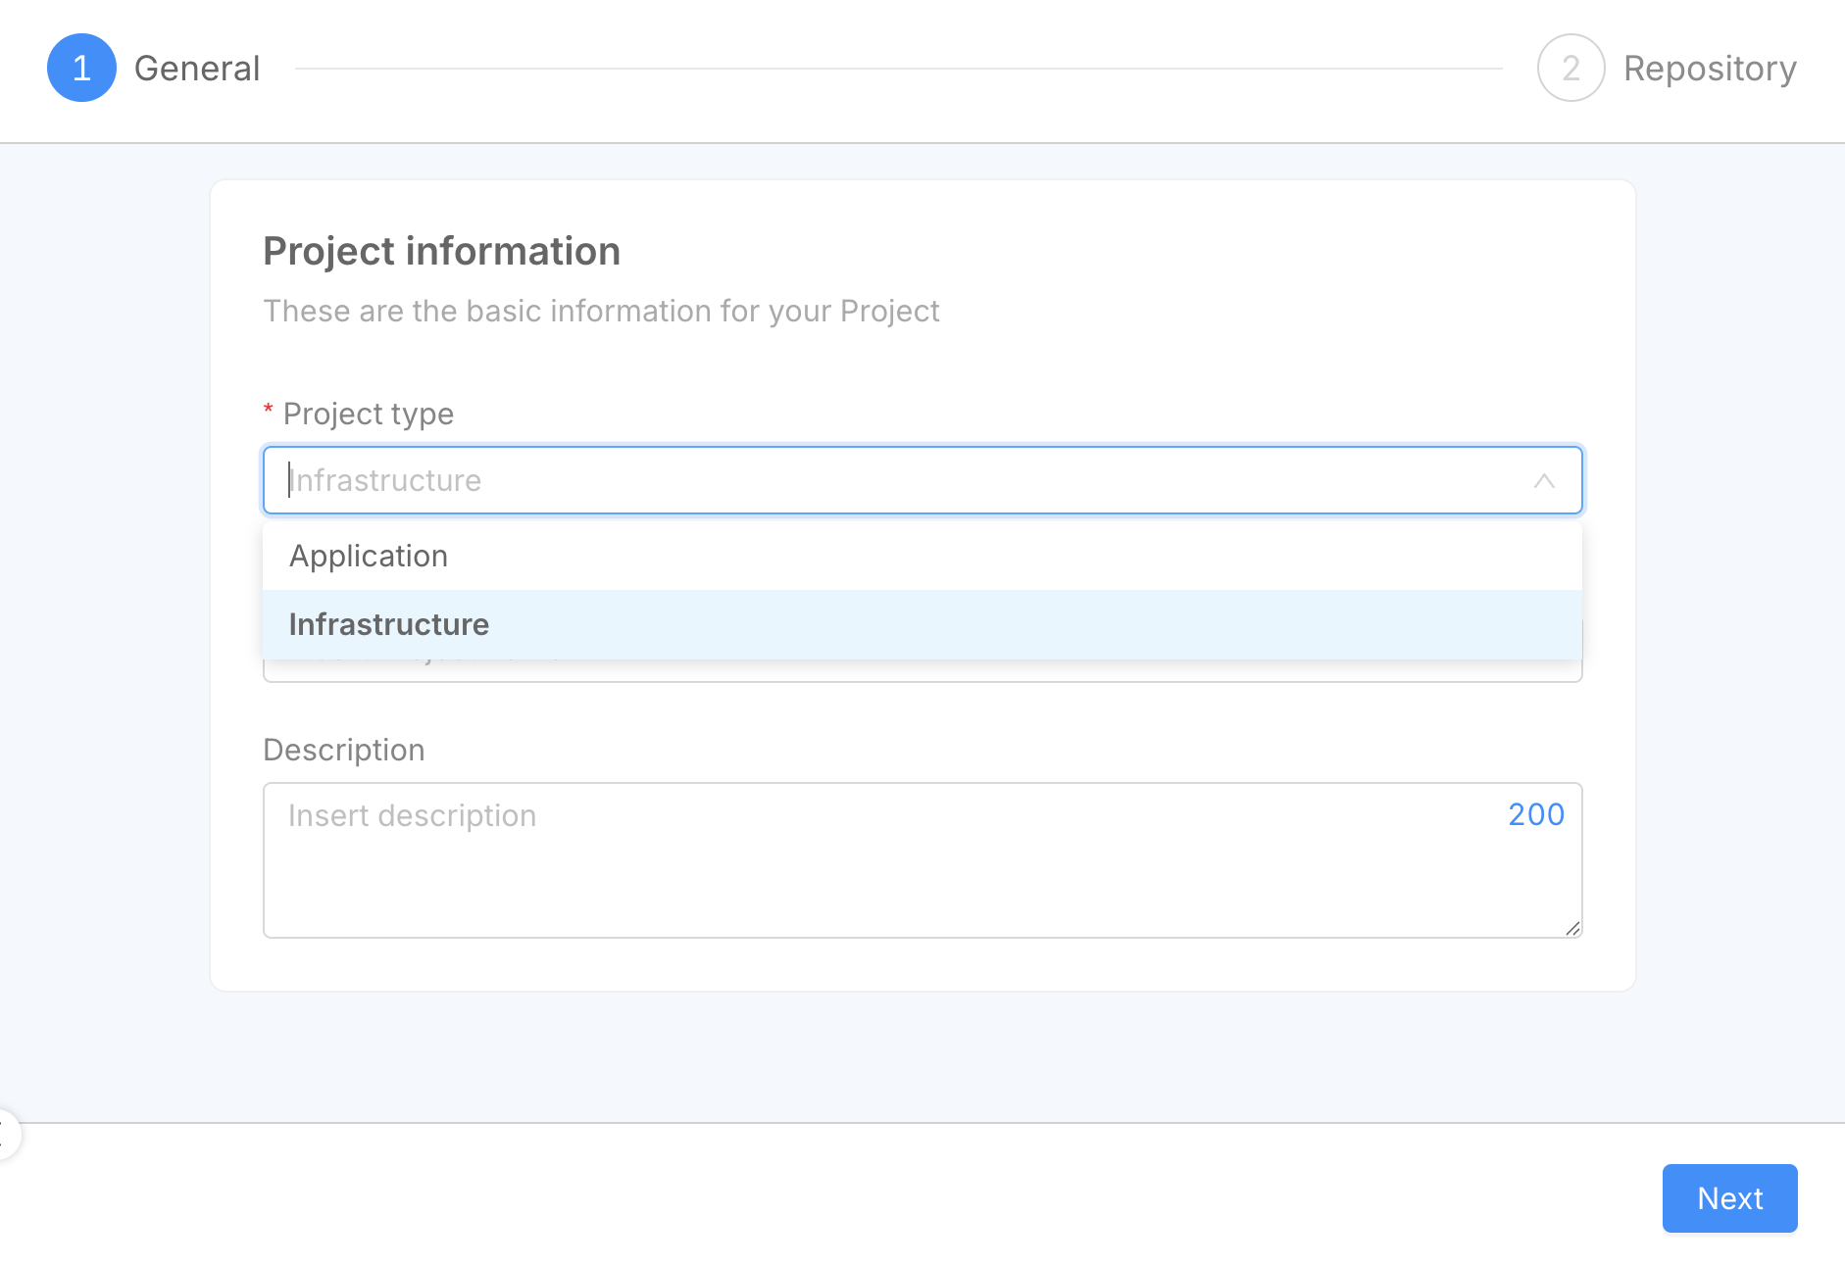Focus the Insert description text area
The image size is (1845, 1266).
pyautogui.click(x=922, y=860)
